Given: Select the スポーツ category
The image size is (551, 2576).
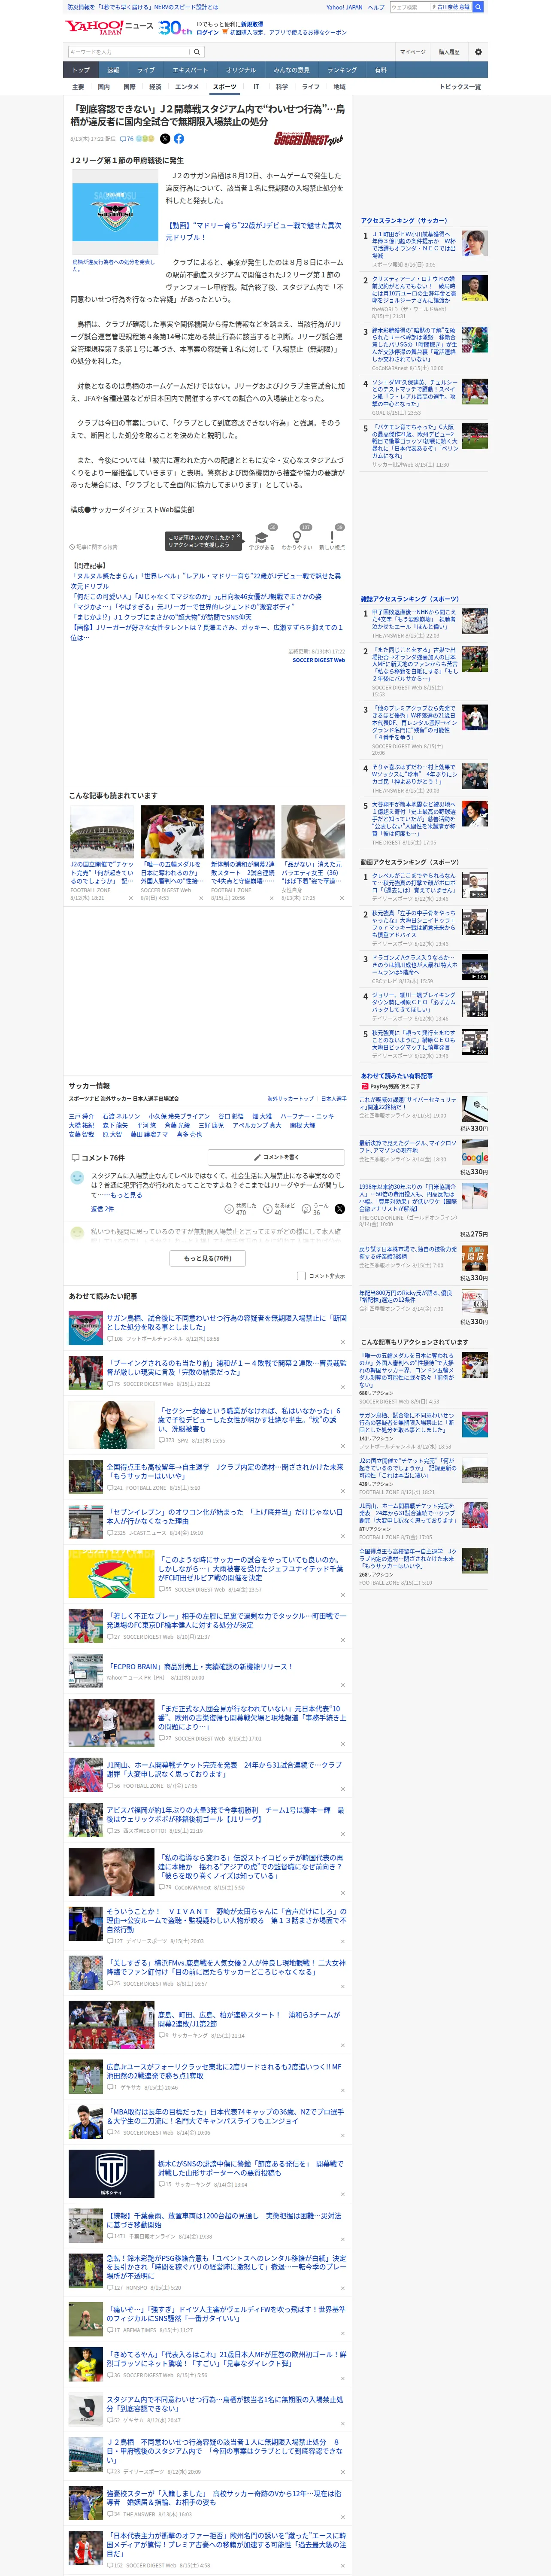Looking at the screenshot, I should click(x=225, y=87).
